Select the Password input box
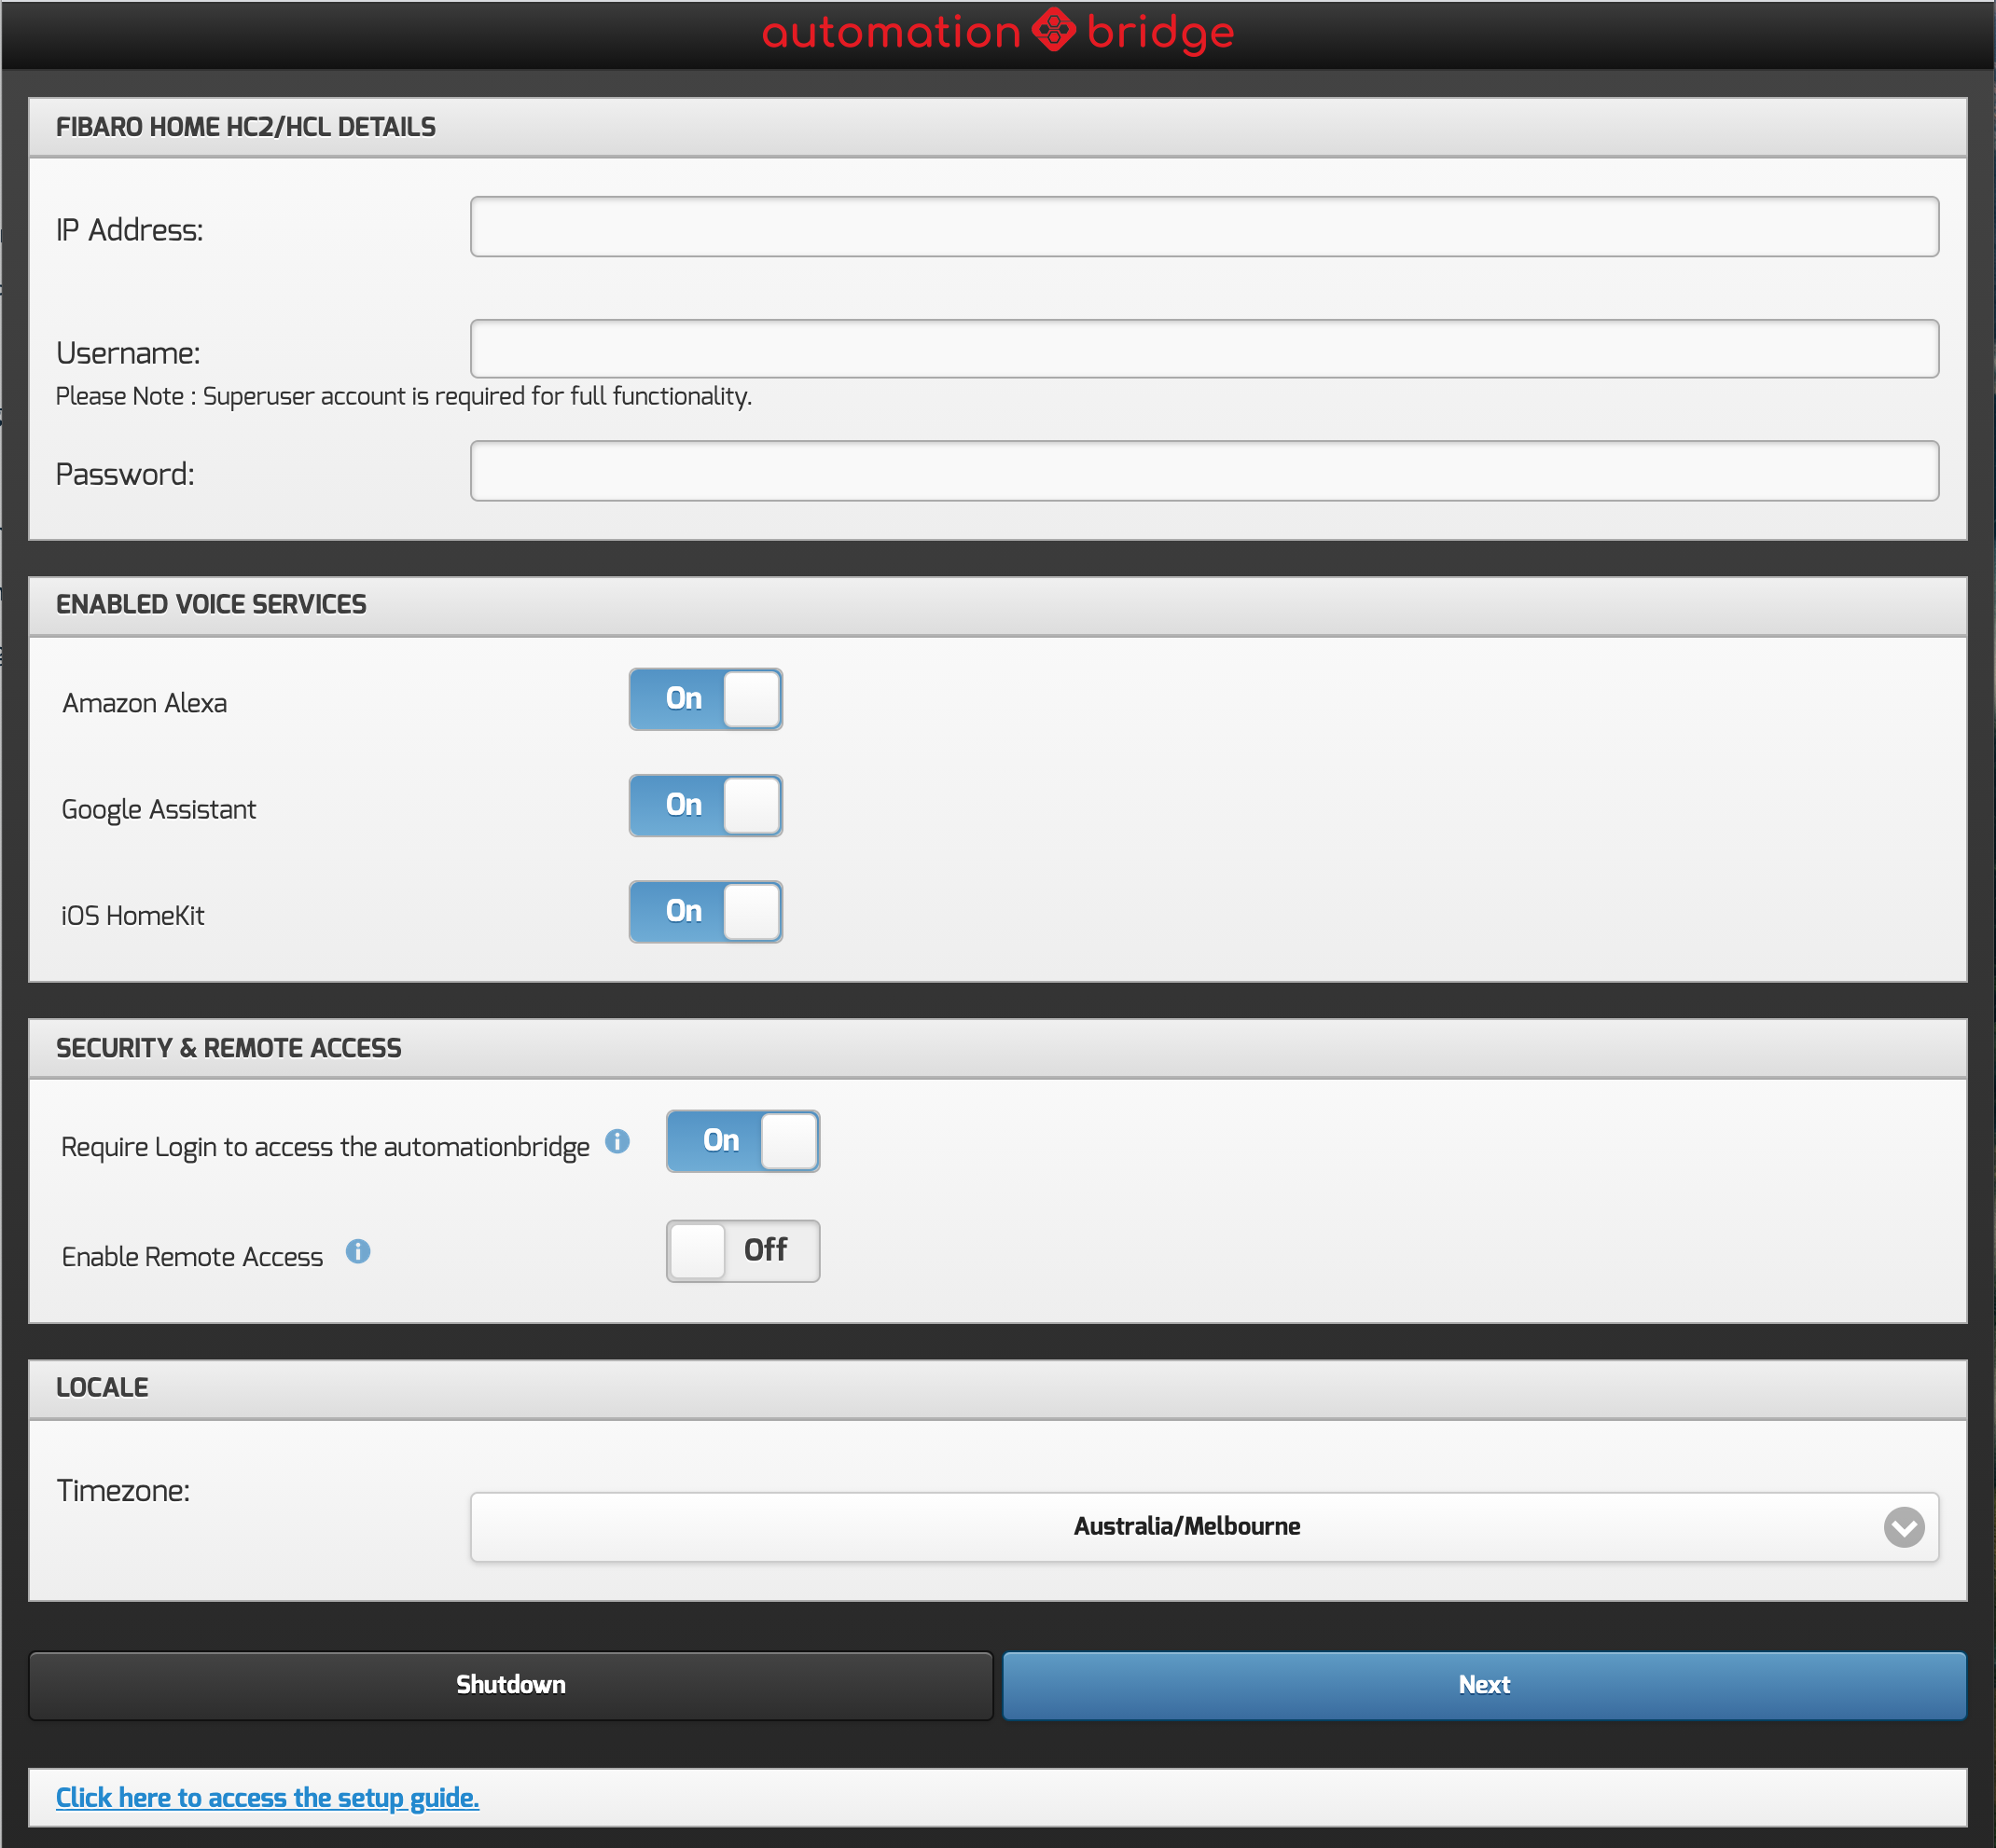 click(x=1203, y=471)
